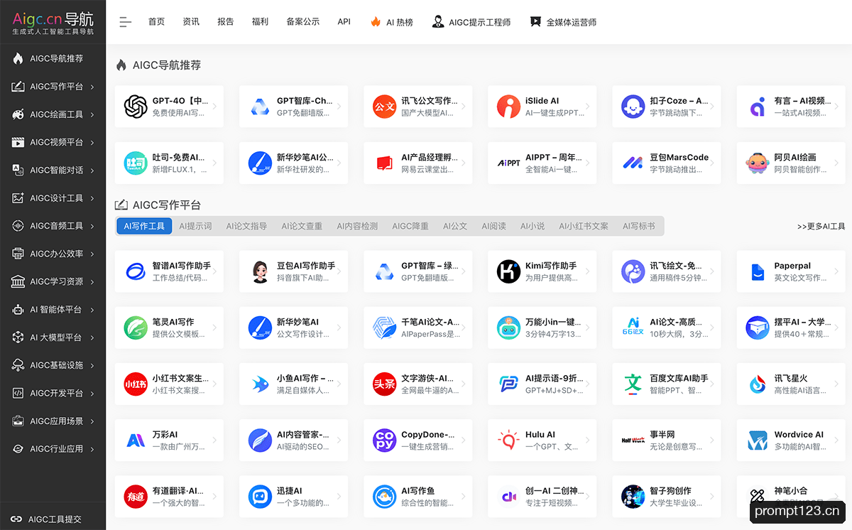Screen dimensions: 852x530
Task: Select the AI写作工具 tab
Action: [144, 226]
